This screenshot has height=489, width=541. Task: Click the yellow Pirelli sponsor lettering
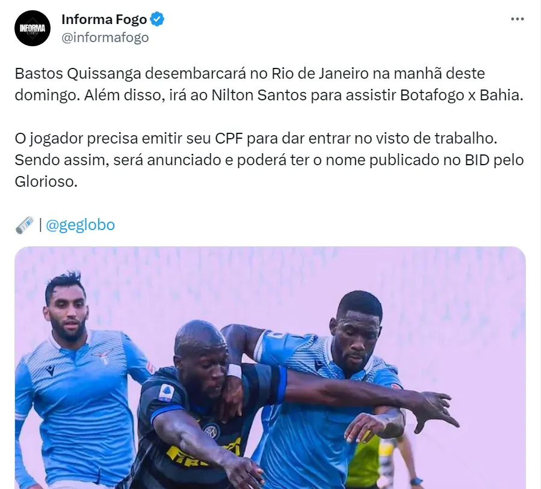(x=203, y=451)
